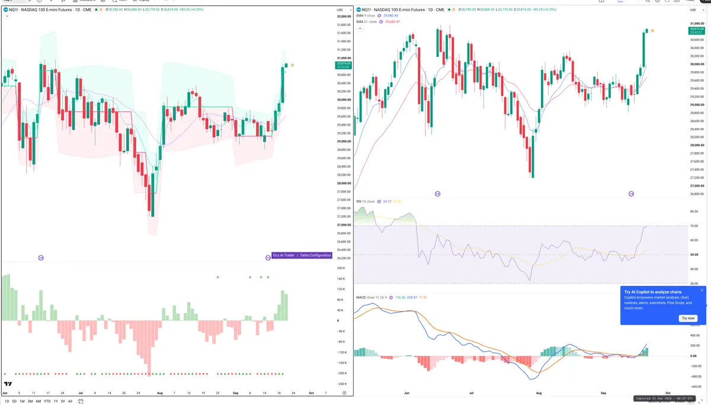Image resolution: width=711 pixels, height=405 pixels.
Task: Click NQ1! symbol title on left chart
Action: click(x=50, y=9)
